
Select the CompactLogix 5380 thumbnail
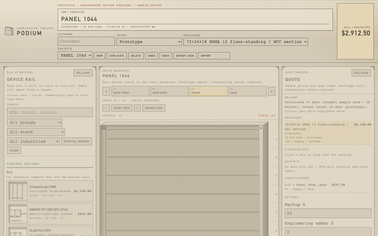[x=18, y=191]
